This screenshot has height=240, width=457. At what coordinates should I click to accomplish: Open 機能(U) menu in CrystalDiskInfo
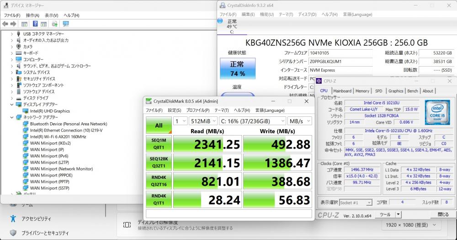[x=267, y=14]
